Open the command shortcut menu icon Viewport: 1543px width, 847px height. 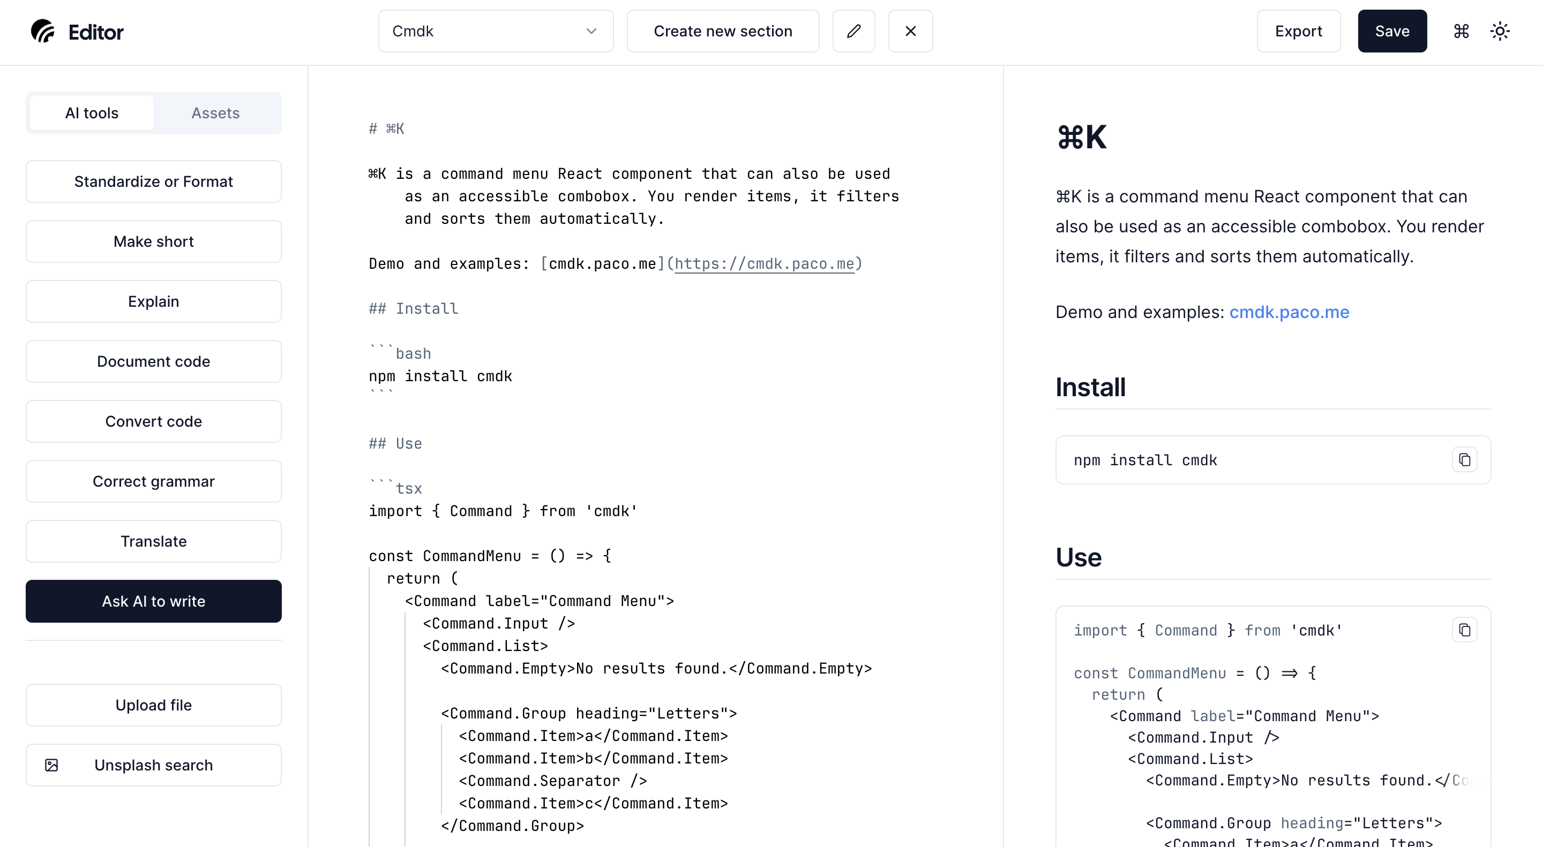pos(1461,31)
